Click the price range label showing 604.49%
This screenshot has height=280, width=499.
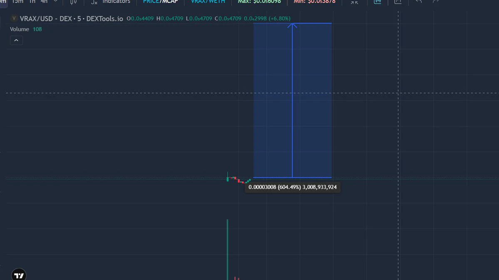[x=293, y=187]
